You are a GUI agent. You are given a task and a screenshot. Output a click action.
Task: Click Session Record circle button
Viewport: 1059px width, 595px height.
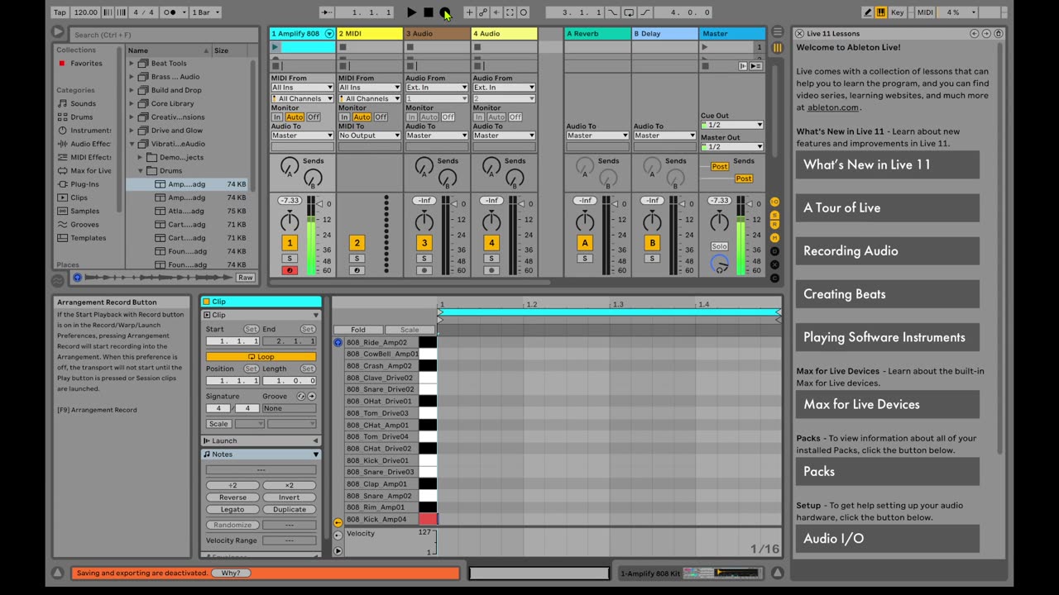(524, 12)
